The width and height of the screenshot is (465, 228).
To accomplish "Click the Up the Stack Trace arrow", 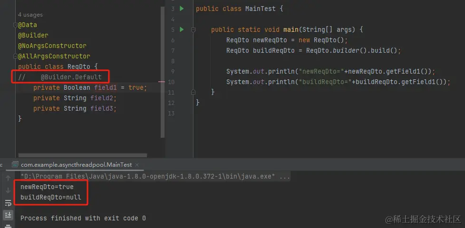I will pos(8,178).
